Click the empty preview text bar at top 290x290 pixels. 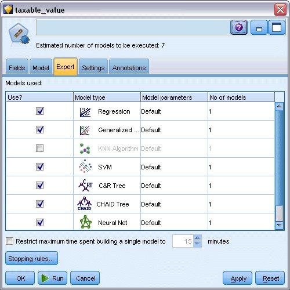coord(132,27)
